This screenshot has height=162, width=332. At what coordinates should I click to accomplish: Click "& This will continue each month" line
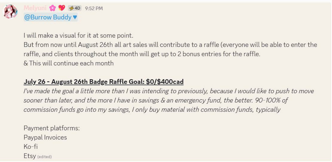click(x=69, y=63)
